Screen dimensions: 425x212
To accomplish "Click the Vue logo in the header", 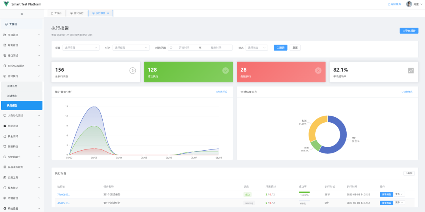I will click(x=6, y=4).
